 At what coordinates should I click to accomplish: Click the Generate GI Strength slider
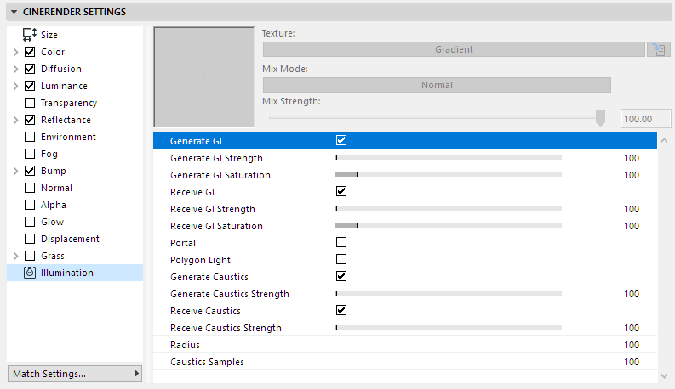pos(448,158)
